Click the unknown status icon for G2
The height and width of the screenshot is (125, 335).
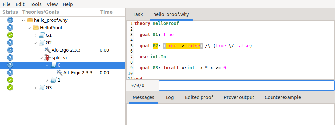10,43
